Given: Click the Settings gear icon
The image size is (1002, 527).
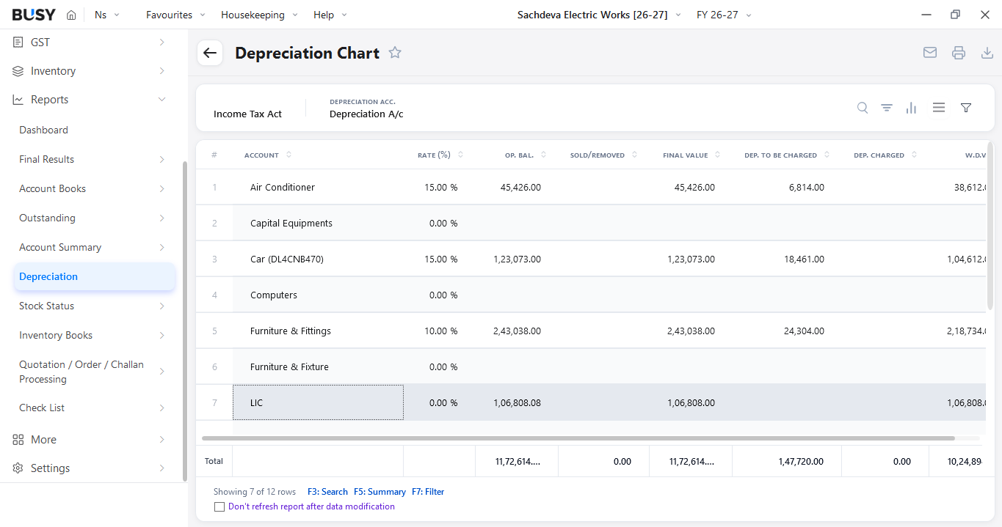Looking at the screenshot, I should click(18, 468).
